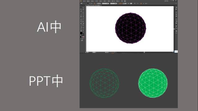Select the black mesh sphere on Illustrator canvas
Viewport: 198px width, 111px height.
[131, 28]
